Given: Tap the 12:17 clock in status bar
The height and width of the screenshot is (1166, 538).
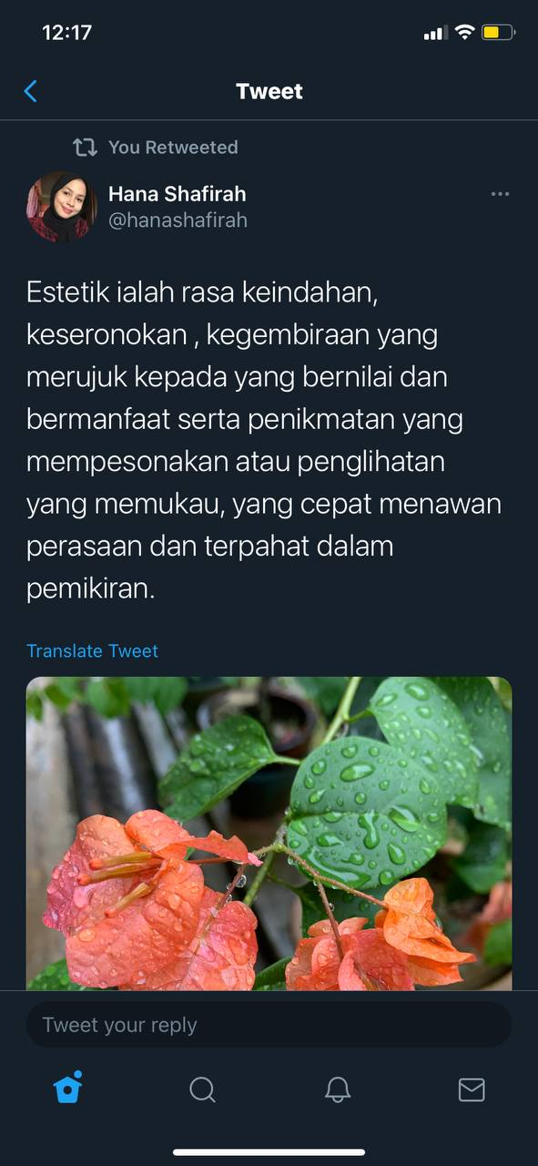Looking at the screenshot, I should coord(66,33).
